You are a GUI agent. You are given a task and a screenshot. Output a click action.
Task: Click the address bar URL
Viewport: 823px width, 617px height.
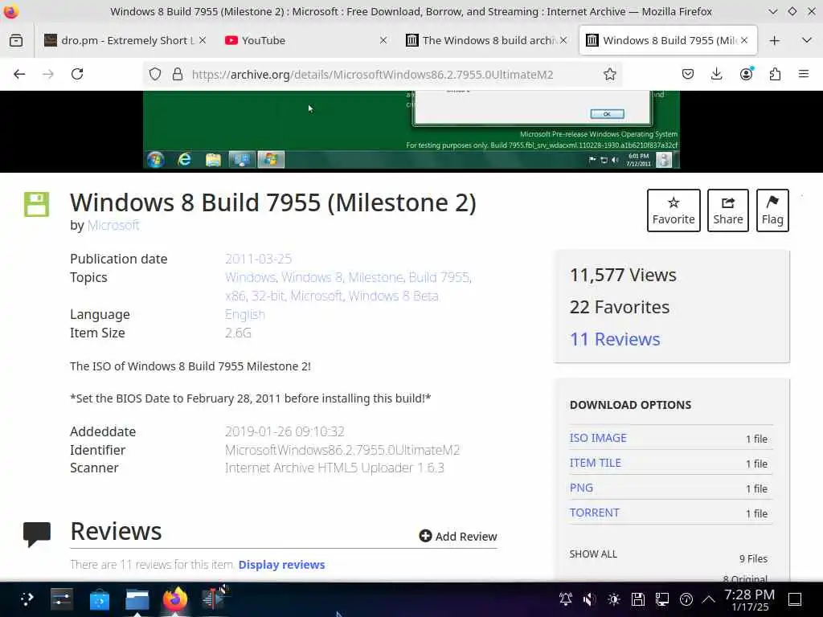pyautogui.click(x=372, y=75)
